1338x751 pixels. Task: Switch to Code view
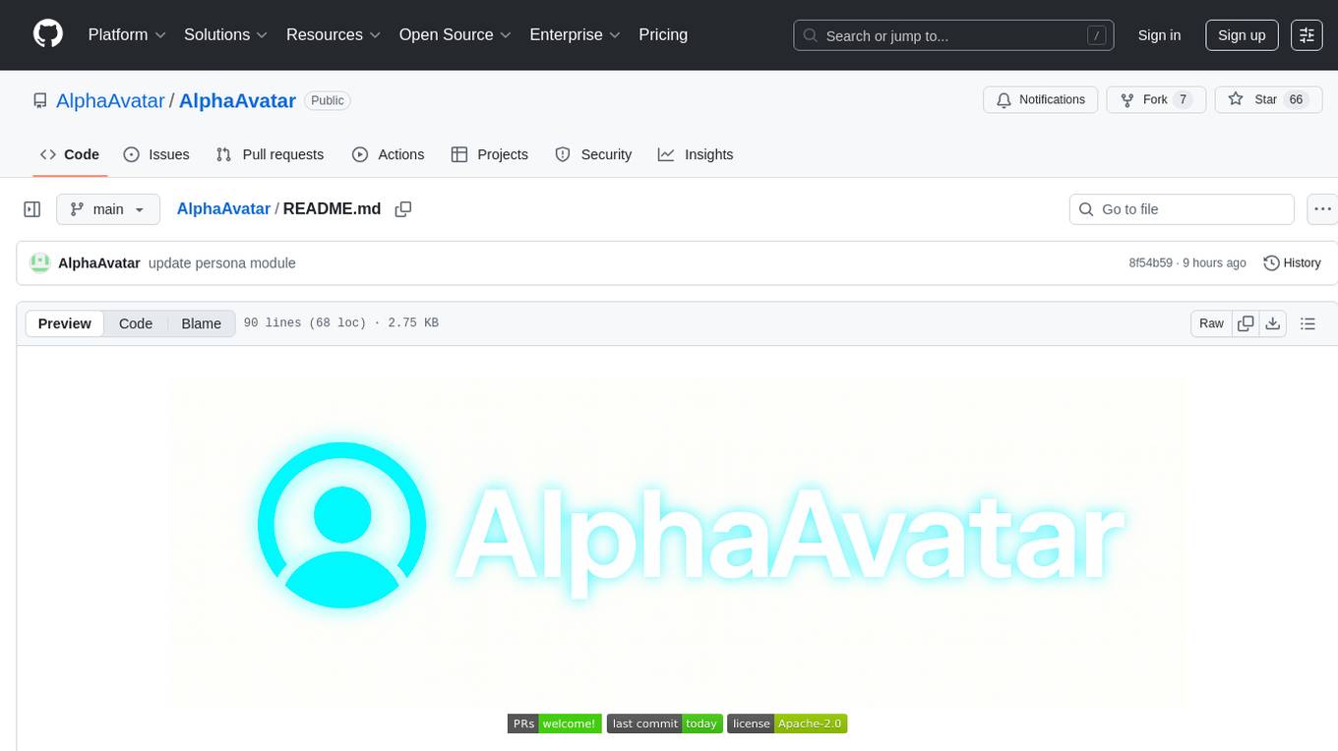[136, 323]
